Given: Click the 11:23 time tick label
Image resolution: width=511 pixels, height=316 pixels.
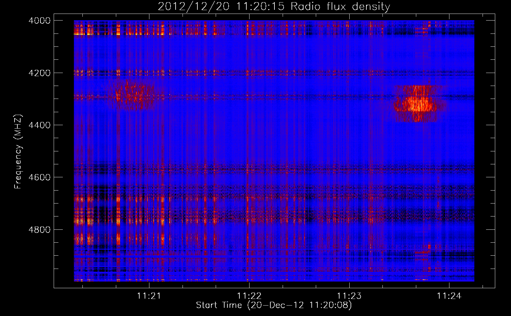Looking at the screenshot, I should tap(349, 296).
